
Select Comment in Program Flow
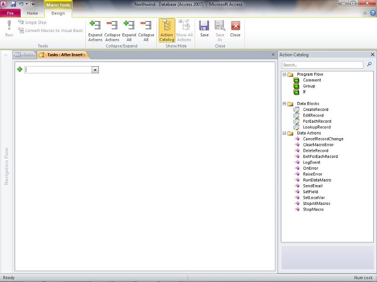coord(312,80)
